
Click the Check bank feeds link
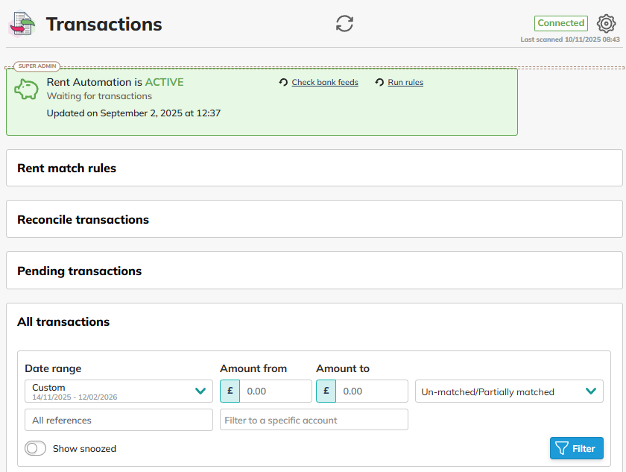[325, 83]
